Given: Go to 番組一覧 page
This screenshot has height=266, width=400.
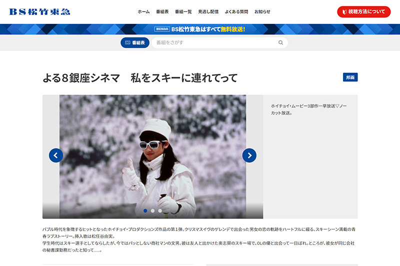Looking at the screenshot, I should (183, 11).
